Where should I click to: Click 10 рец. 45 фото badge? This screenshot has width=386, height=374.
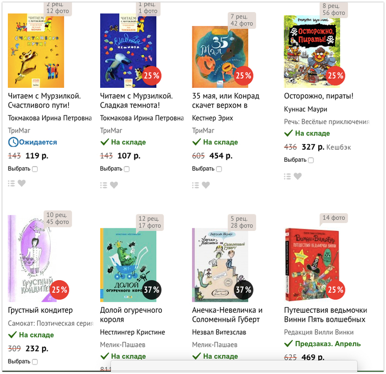(58, 218)
